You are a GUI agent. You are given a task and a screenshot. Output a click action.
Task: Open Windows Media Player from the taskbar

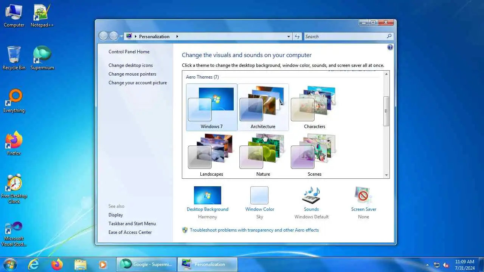(x=103, y=264)
